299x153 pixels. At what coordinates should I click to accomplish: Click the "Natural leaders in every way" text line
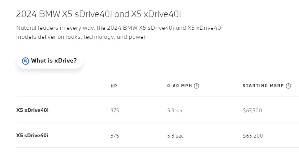pyautogui.click(x=121, y=28)
